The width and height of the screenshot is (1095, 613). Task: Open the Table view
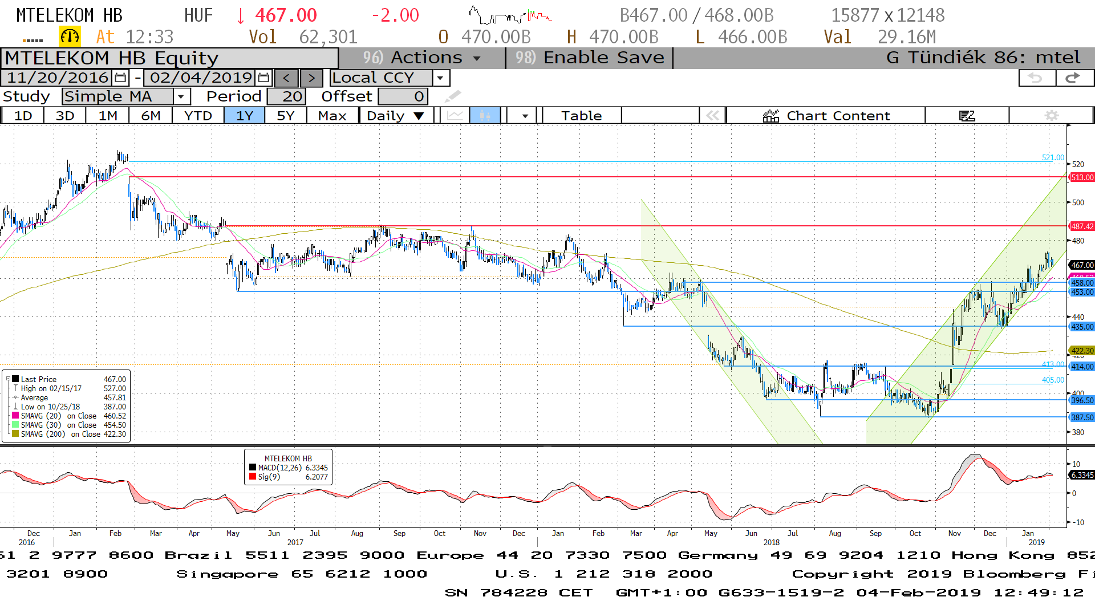581,116
